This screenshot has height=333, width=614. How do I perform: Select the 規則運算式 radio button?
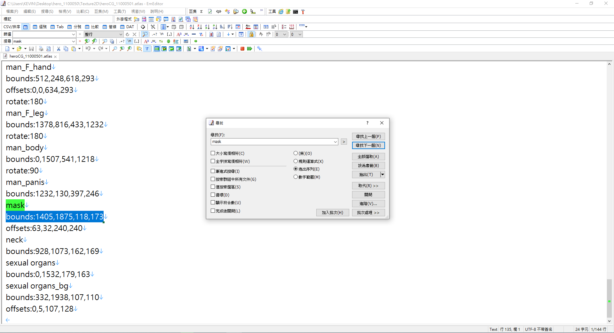[x=295, y=161]
